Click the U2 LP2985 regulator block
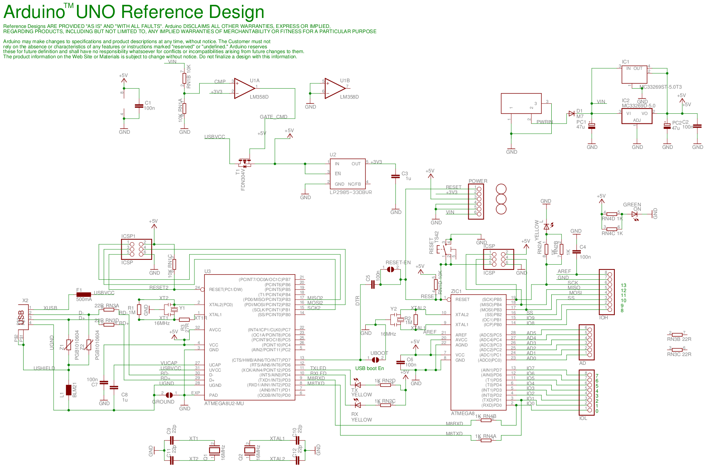705x469 pixels. click(347, 174)
